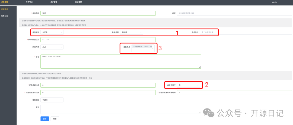Focus the 任务名称 field containing 测试
Screen dimensions: 293x125
98,13
